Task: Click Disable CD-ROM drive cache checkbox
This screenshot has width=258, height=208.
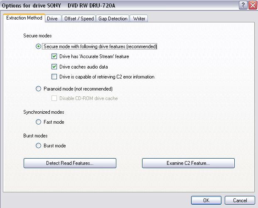Action: click(x=54, y=98)
